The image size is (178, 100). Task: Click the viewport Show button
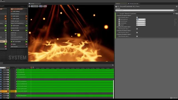(x=45, y=6)
